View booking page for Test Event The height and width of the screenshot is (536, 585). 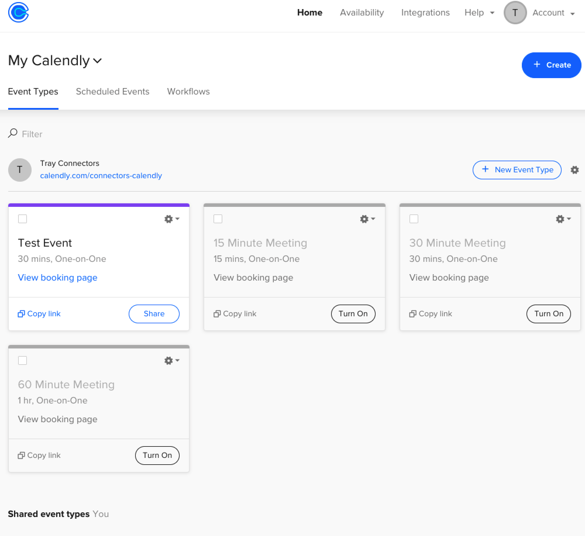58,277
